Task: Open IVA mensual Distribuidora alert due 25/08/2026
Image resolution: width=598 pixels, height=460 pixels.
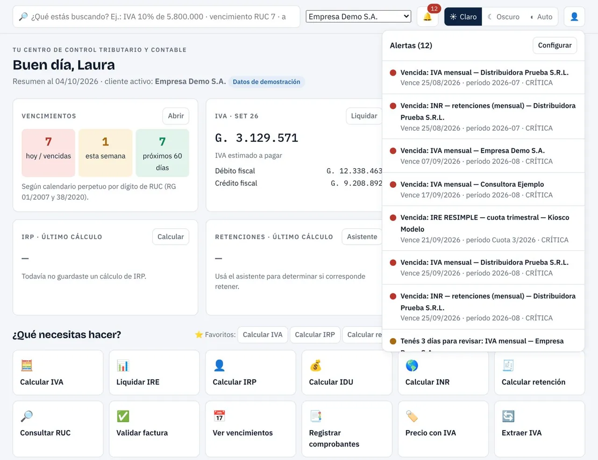Action: pyautogui.click(x=483, y=78)
